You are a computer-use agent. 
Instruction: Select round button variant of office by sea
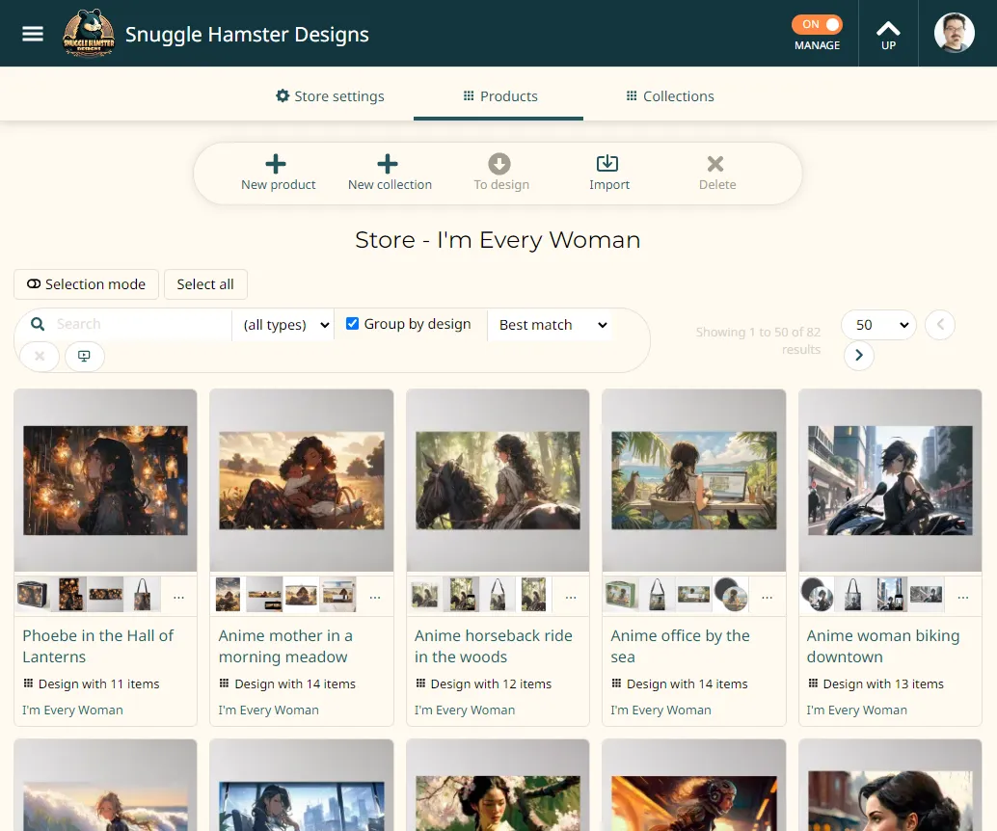coord(731,595)
